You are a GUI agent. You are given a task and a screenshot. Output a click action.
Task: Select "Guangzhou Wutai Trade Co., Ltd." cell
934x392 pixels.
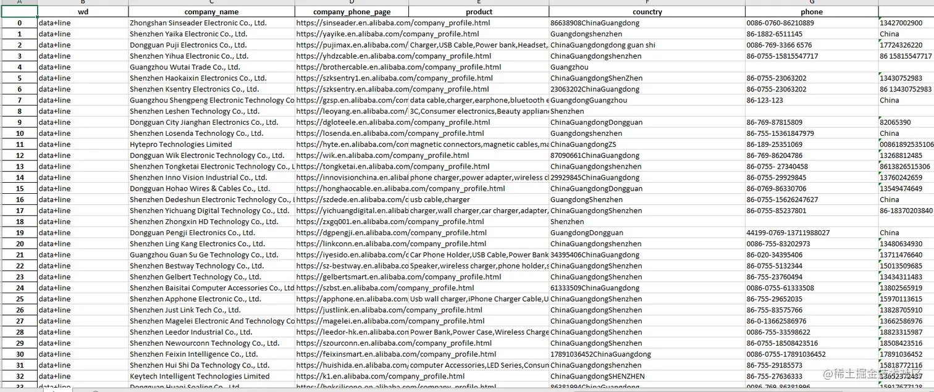point(211,67)
